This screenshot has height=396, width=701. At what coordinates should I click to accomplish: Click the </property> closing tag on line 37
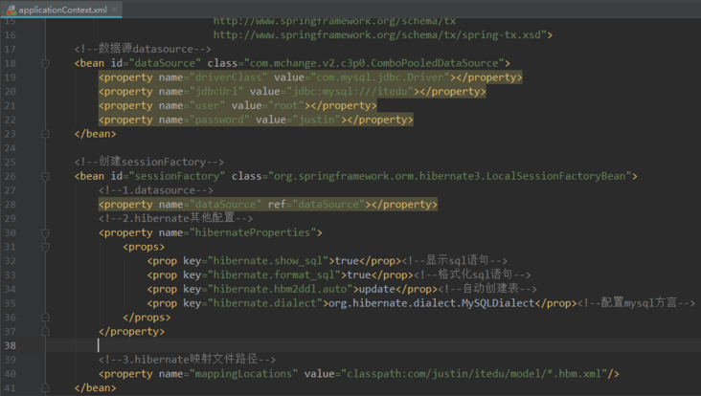point(132,332)
